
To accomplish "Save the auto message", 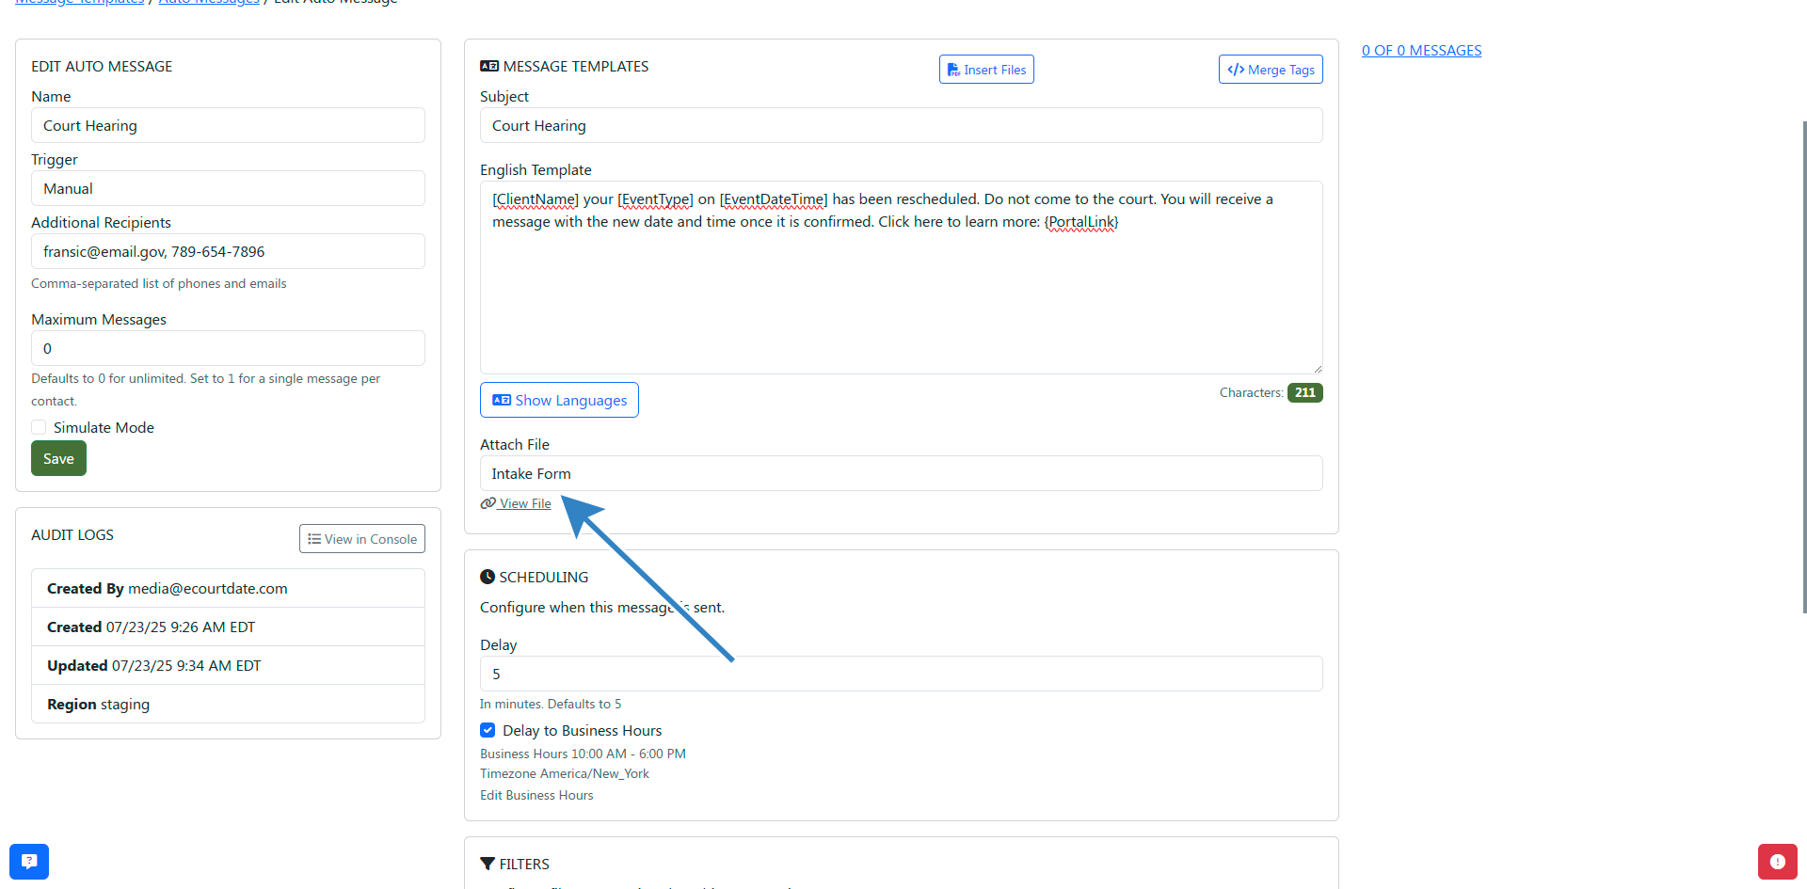I will point(58,458).
